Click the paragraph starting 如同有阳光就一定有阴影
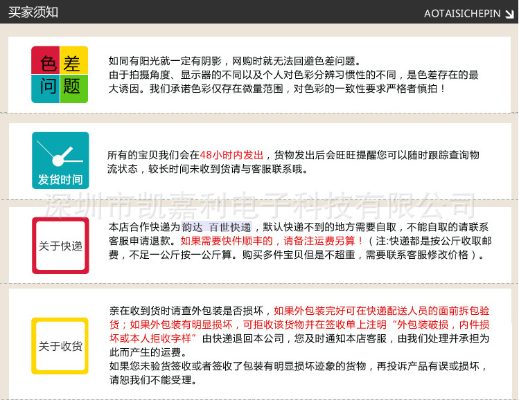Viewport: 519px width, 400px height. point(294,75)
